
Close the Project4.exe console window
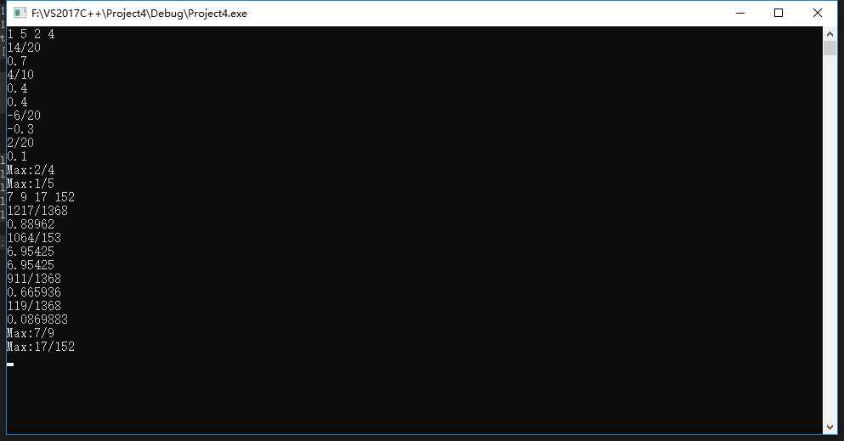(817, 13)
